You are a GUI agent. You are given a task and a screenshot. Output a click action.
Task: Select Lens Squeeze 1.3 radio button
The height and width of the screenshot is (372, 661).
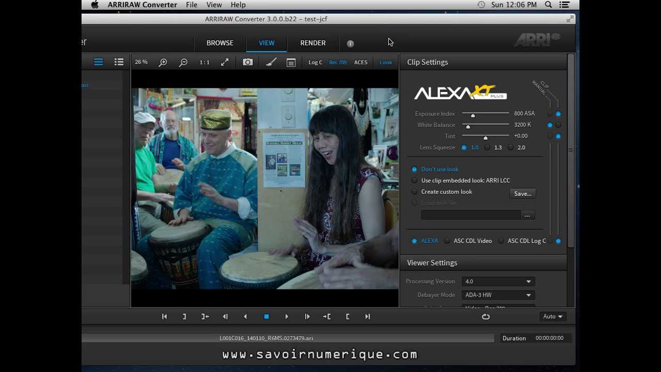point(487,148)
